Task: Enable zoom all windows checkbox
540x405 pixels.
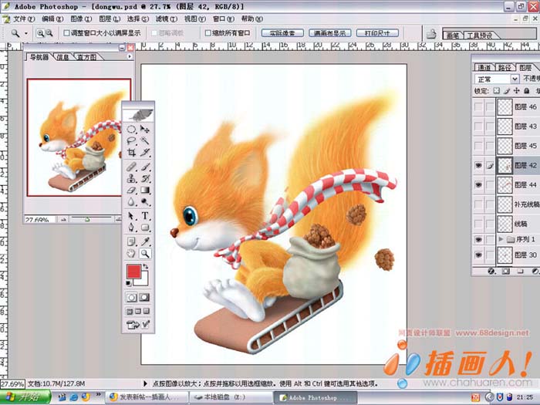Action: tap(208, 33)
